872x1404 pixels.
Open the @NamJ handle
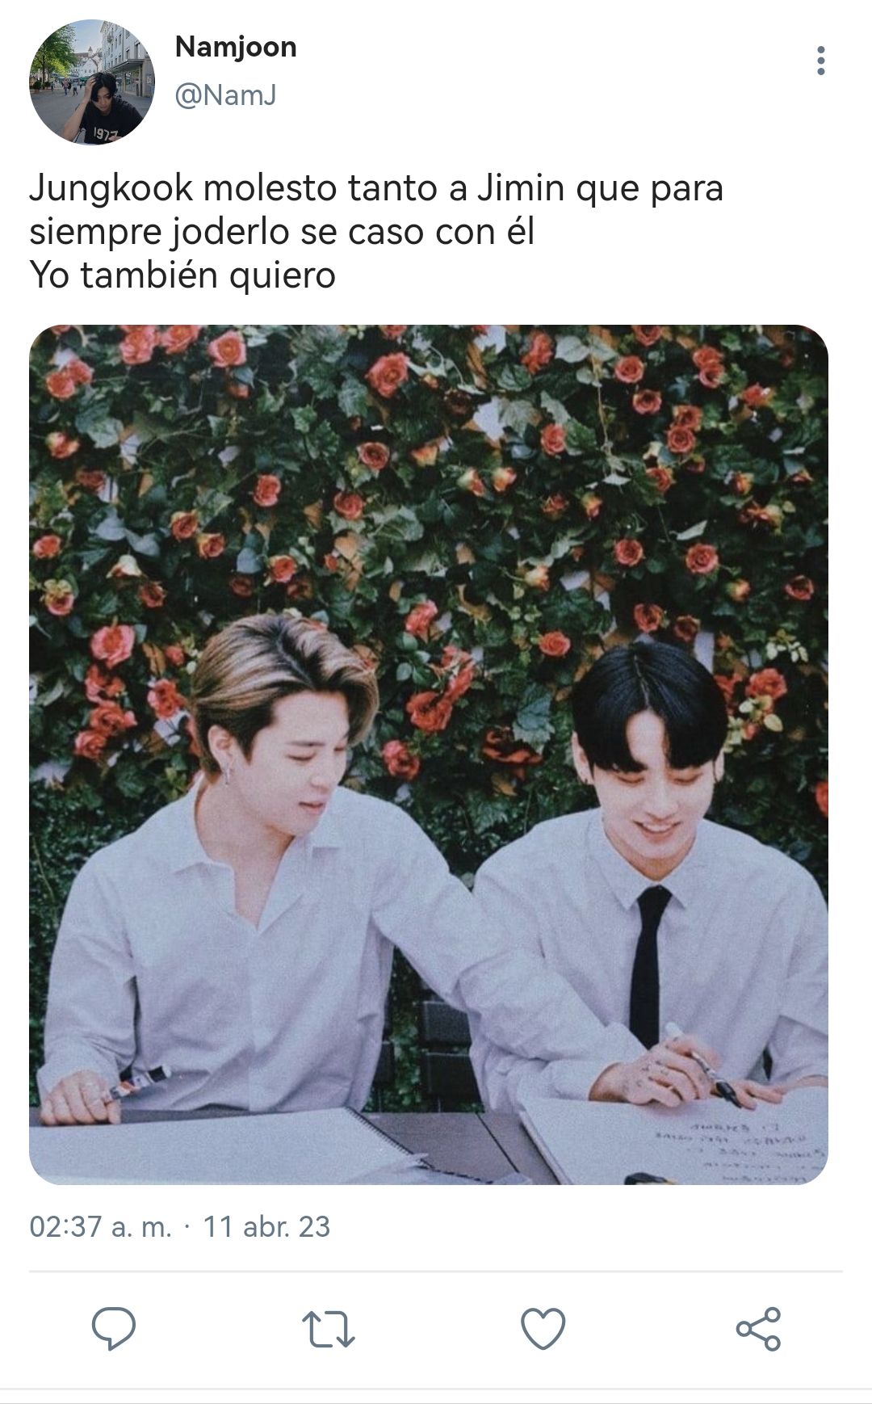pos(226,95)
